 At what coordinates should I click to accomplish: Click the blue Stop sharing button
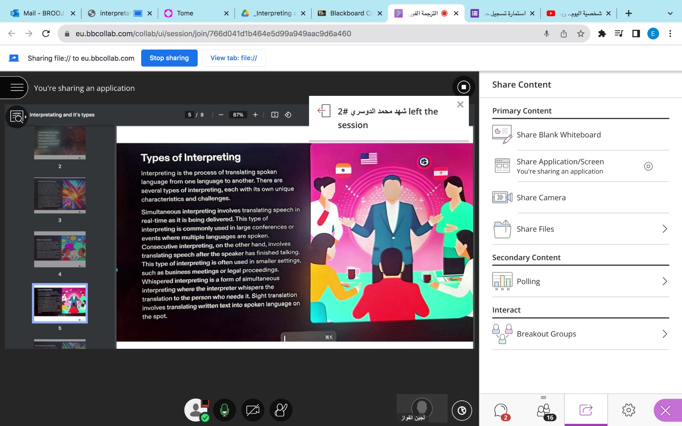(x=169, y=58)
